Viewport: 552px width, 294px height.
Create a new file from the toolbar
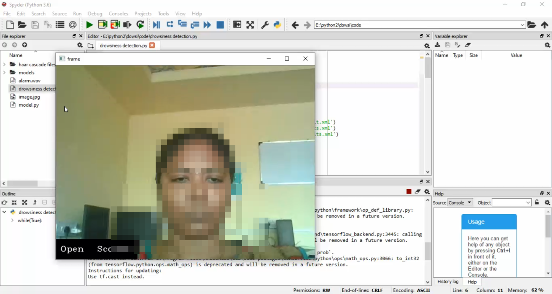10,25
